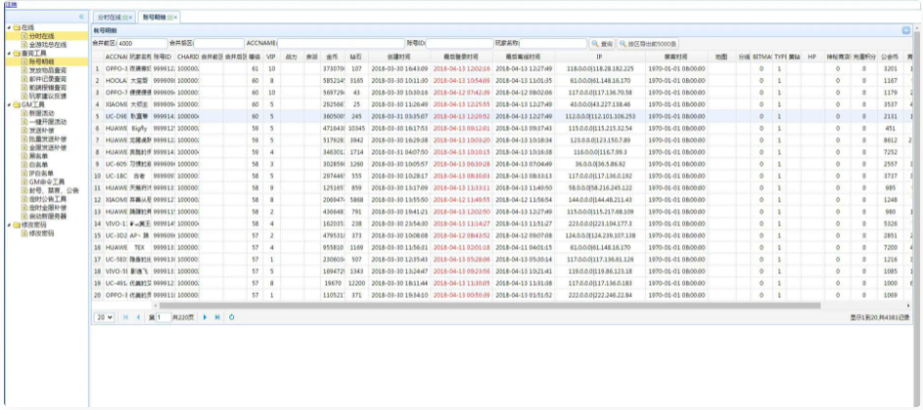Refresh the account table using pager reload icon
The image size is (923, 410).
(231, 317)
